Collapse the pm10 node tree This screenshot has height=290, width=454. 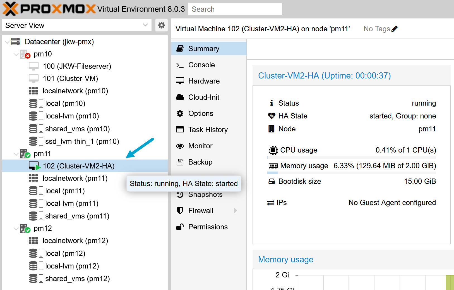point(16,54)
